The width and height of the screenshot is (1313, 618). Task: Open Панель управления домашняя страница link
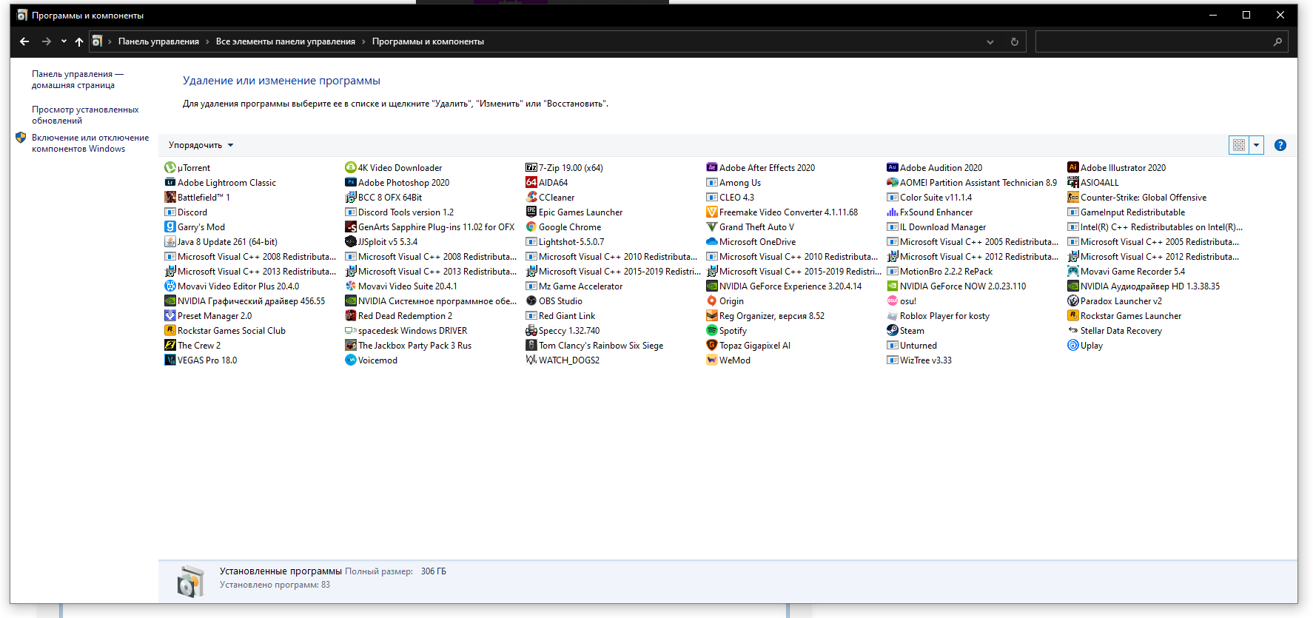78,79
